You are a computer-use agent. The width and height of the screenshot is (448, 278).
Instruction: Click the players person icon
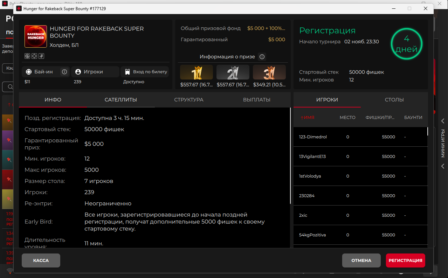pos(78,72)
